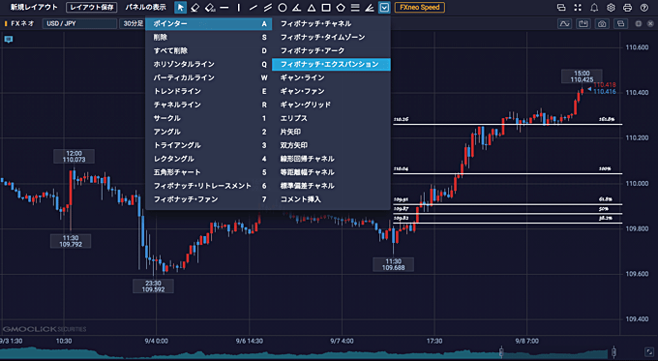
Task: Open パネルの表示 menu
Action: [x=145, y=7]
